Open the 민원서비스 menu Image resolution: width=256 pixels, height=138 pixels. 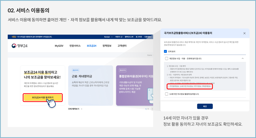pyautogui.click(x=75, y=46)
